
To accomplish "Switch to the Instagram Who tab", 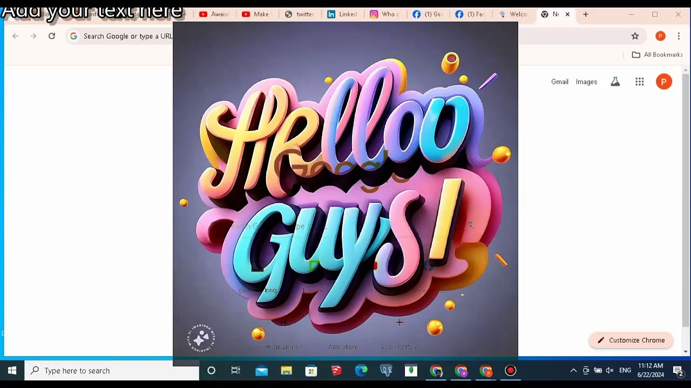I will [x=385, y=15].
